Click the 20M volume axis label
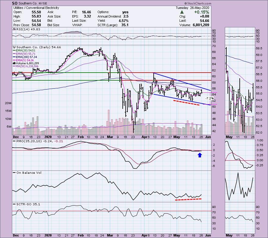 8,103
